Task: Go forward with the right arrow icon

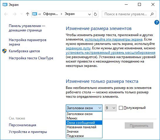Action: [15, 14]
